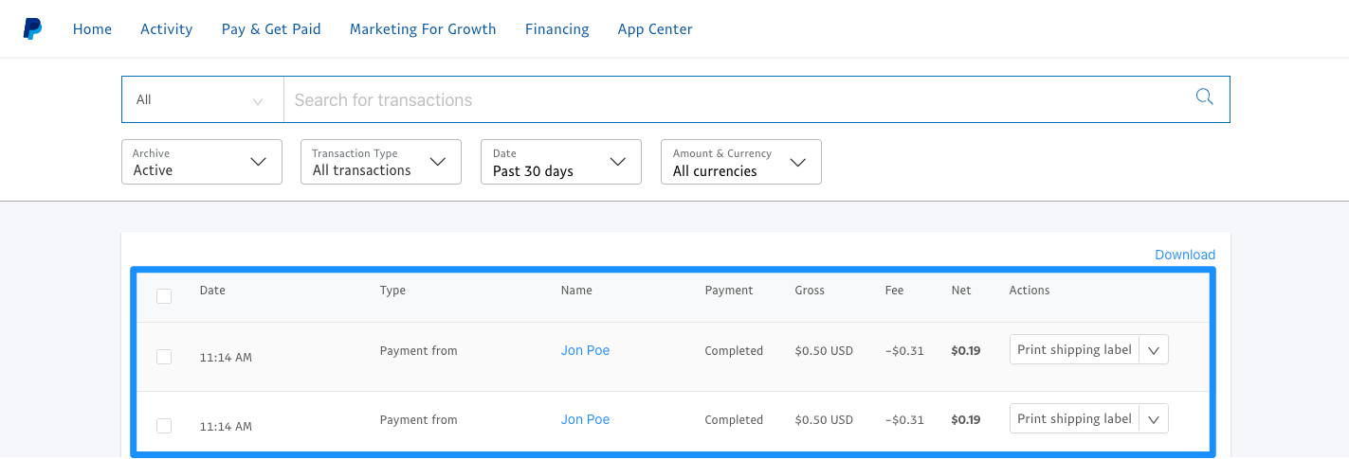Open the Archive Active filter dropdown
Screen dimensions: 1349x459
coord(202,162)
